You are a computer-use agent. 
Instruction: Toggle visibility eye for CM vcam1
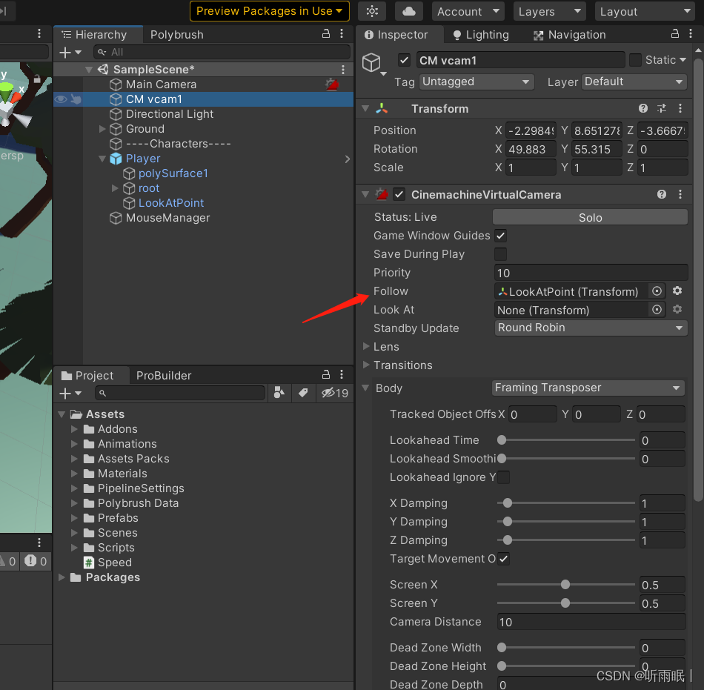(x=61, y=99)
